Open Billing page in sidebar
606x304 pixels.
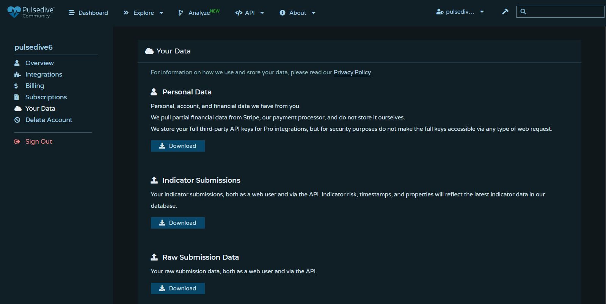pyautogui.click(x=35, y=86)
